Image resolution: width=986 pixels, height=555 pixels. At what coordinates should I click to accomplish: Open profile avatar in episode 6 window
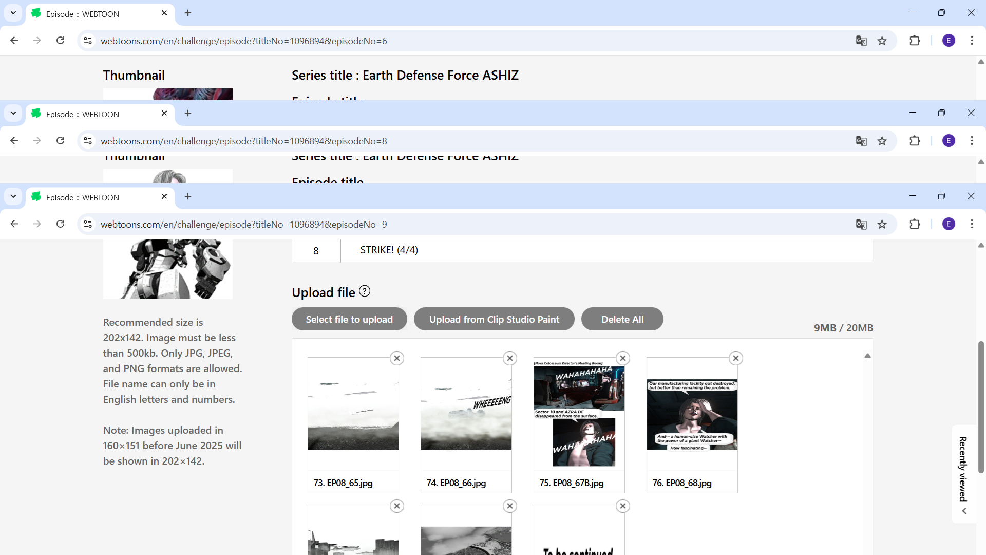pos(949,41)
